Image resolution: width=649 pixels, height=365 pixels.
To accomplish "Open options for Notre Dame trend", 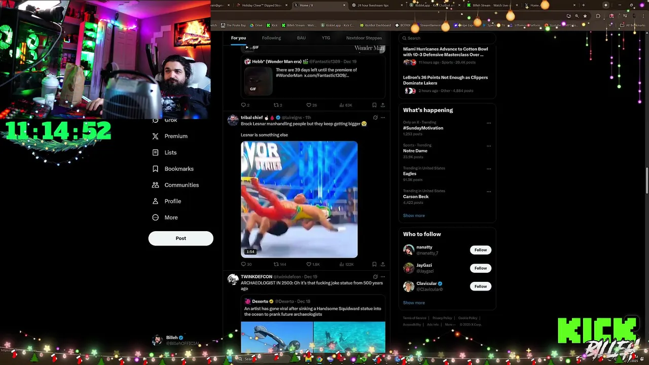I will click(489, 146).
